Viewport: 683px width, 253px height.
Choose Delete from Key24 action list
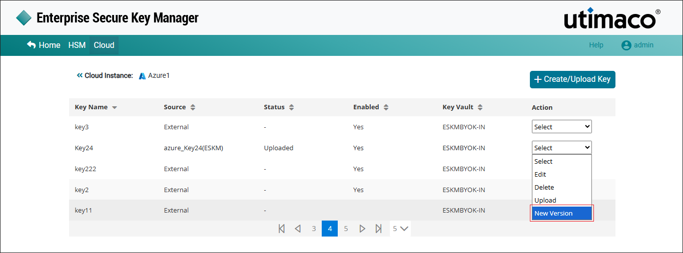click(x=562, y=187)
